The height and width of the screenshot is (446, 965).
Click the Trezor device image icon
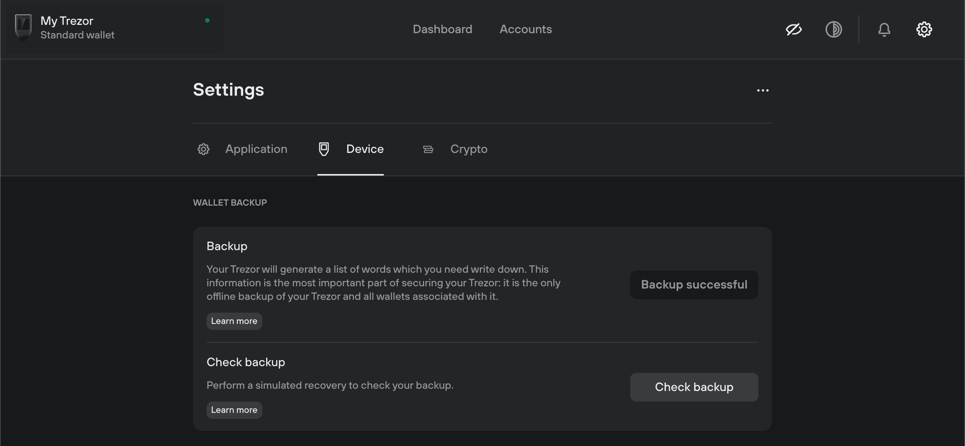(23, 27)
